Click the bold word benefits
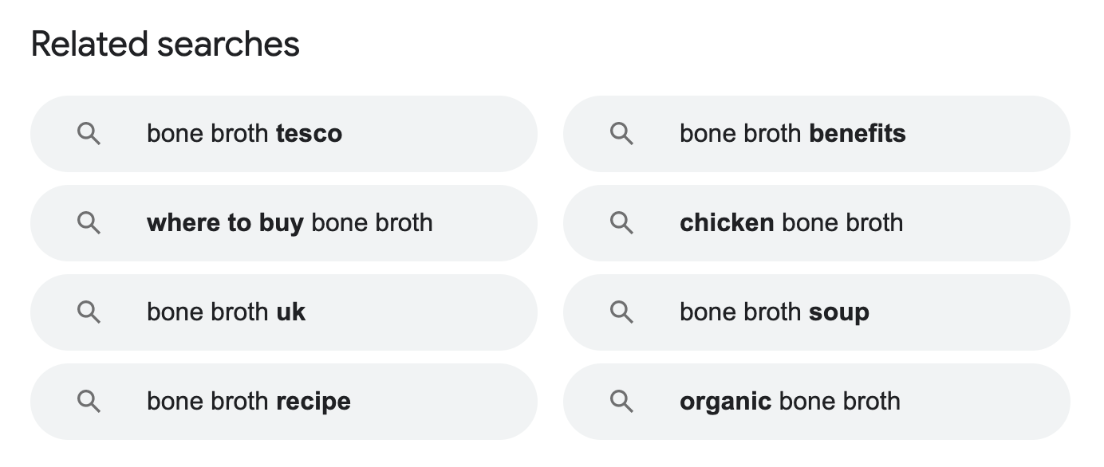Screen dimensions: 1104x467 [x=858, y=134]
